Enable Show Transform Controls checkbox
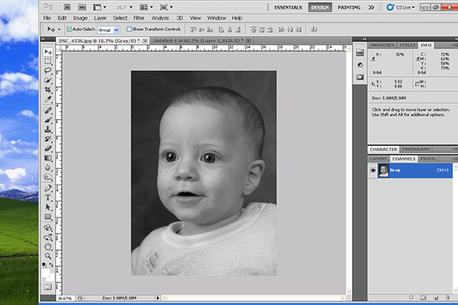The image size is (458, 305). (130, 29)
